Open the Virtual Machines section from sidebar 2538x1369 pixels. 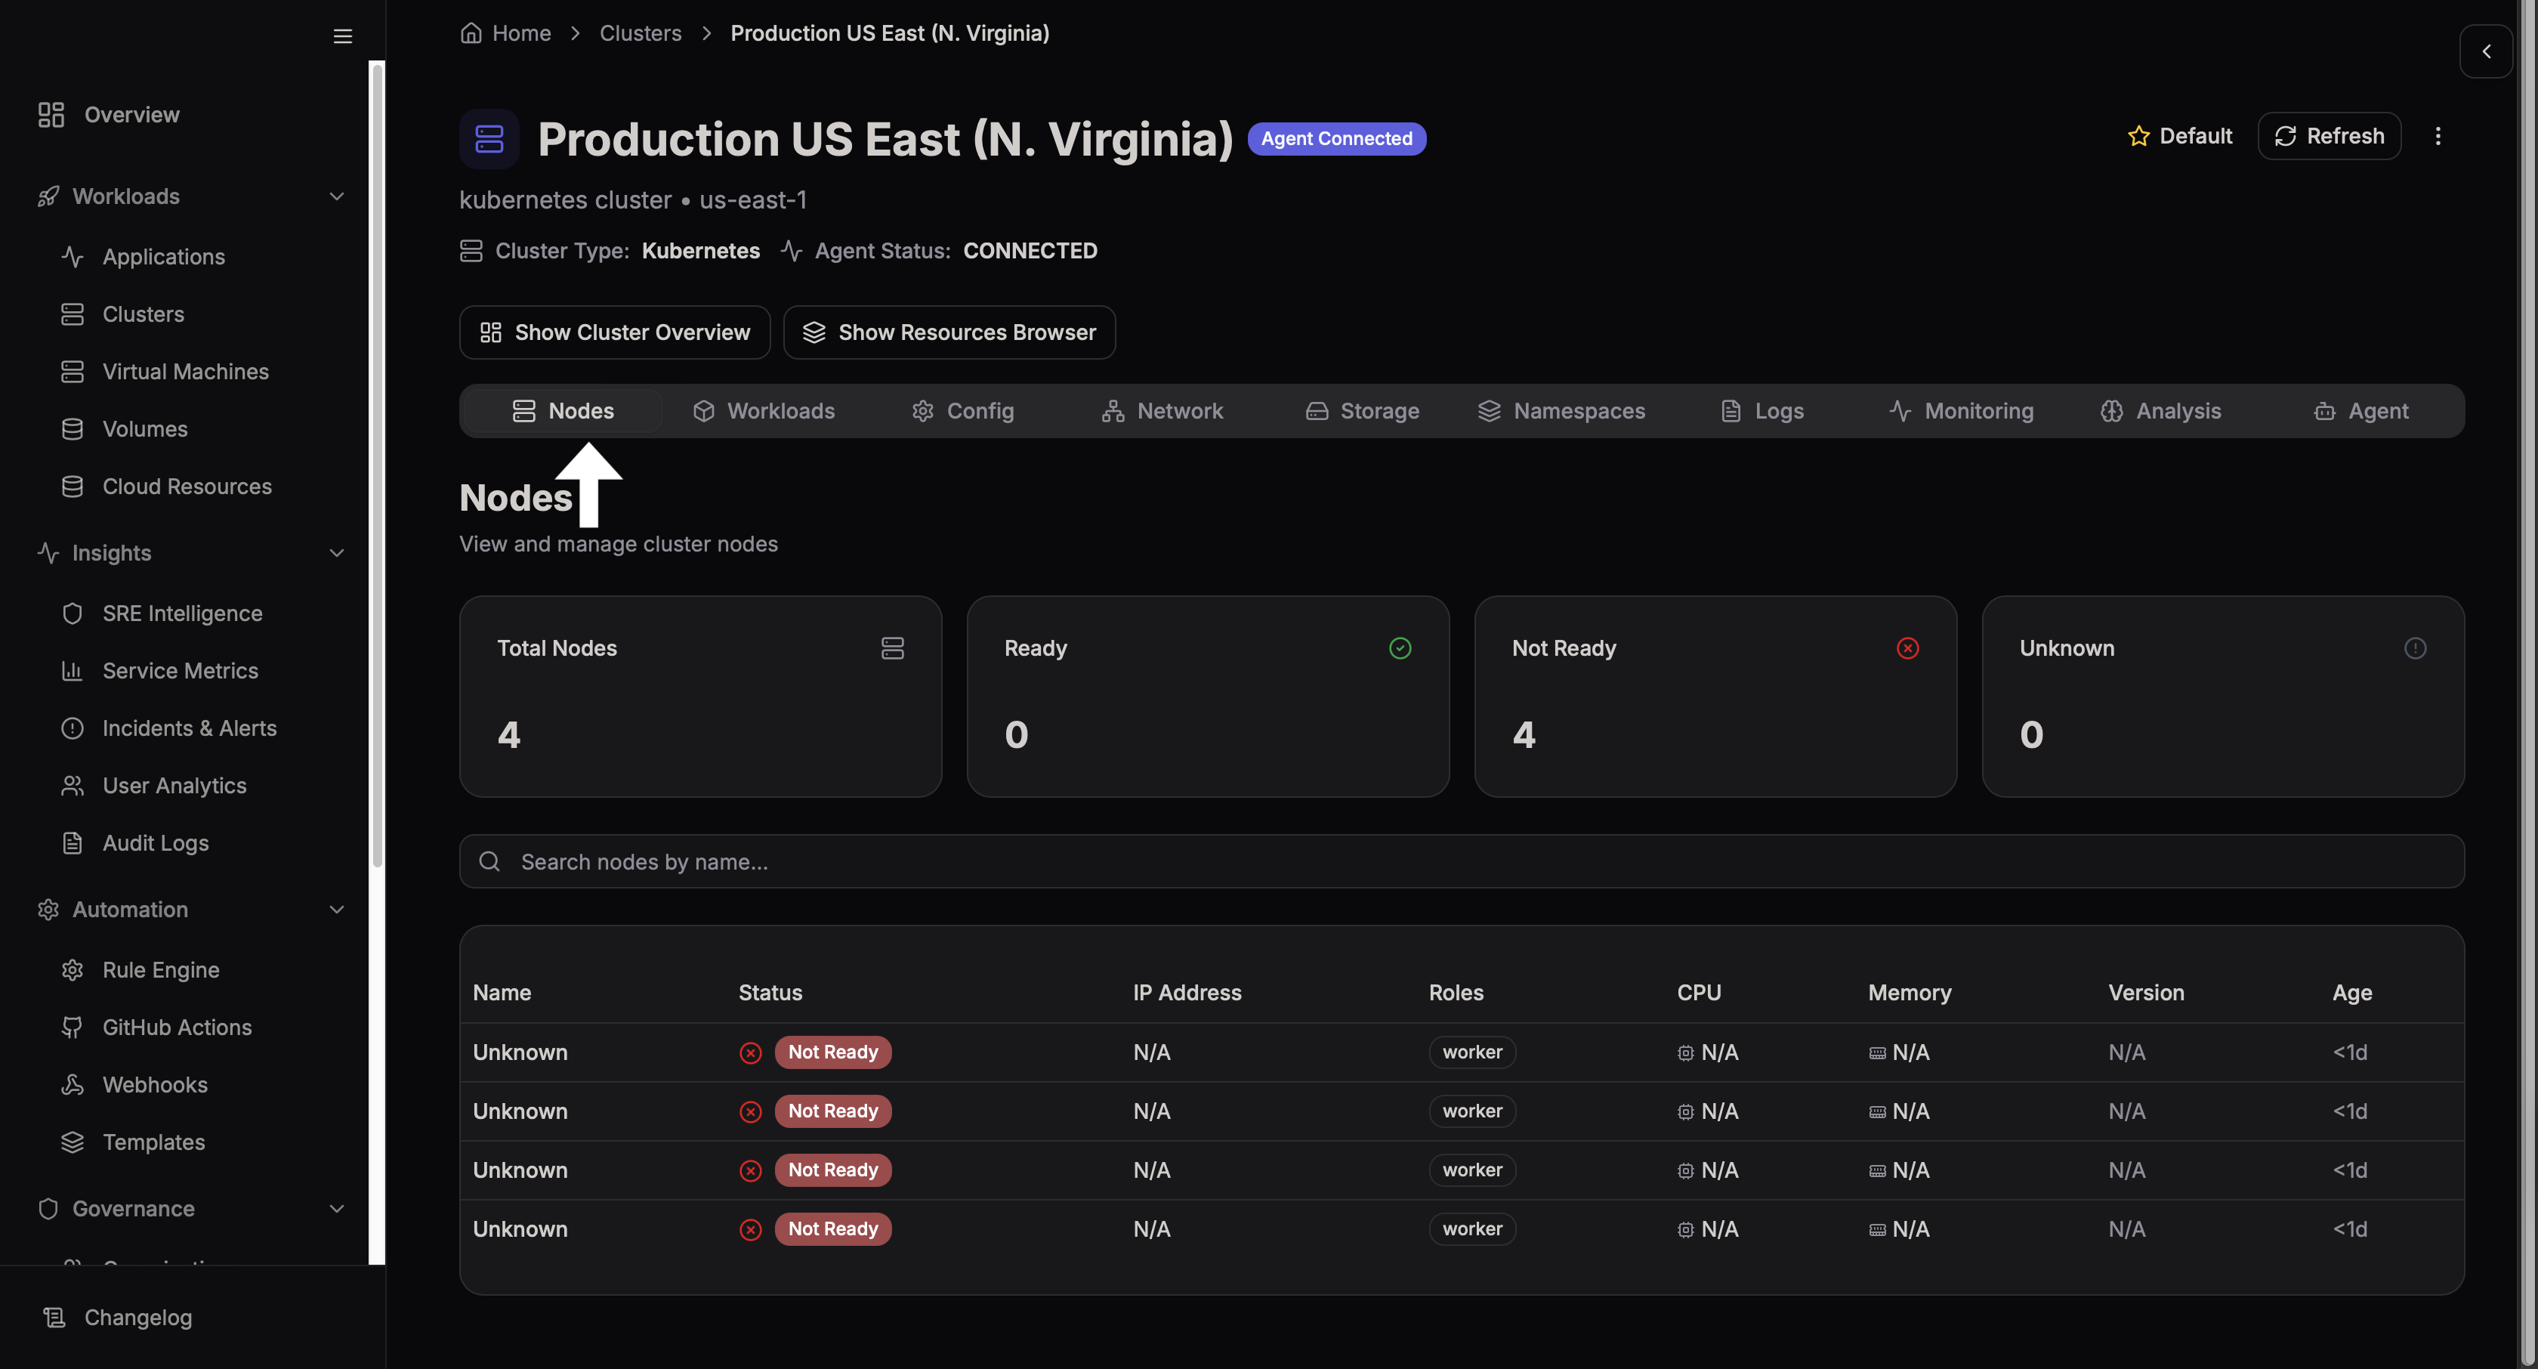pos(184,372)
